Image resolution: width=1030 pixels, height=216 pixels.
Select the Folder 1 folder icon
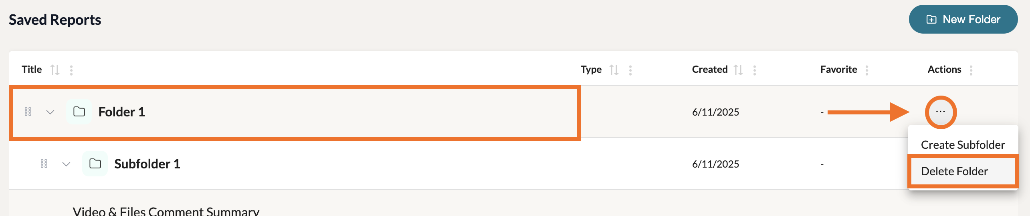point(79,112)
